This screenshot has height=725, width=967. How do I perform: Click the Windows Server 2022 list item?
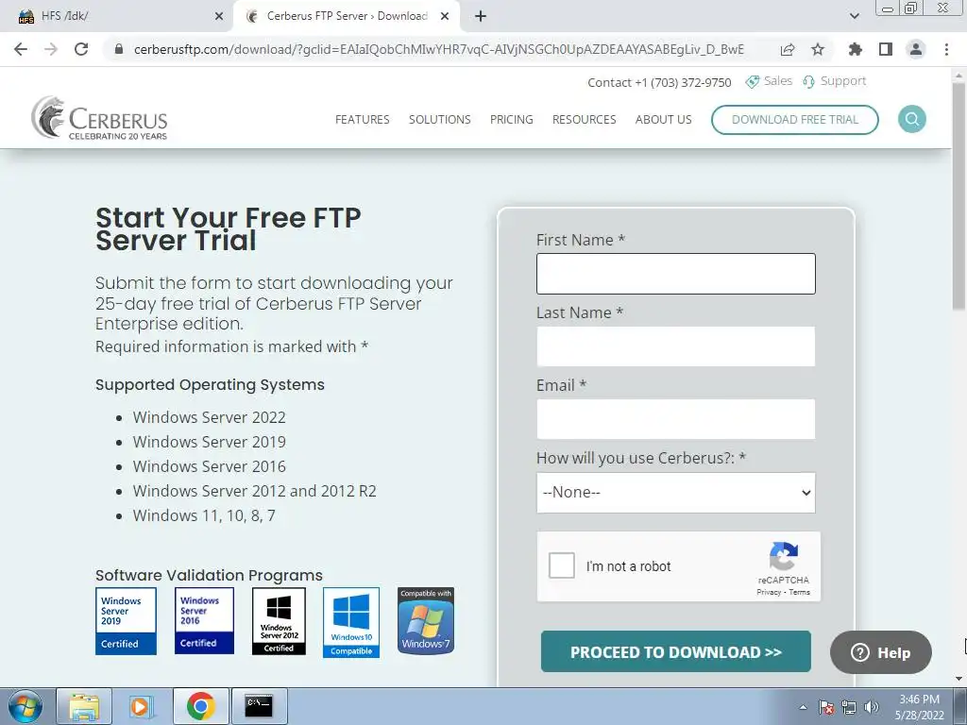click(x=209, y=417)
